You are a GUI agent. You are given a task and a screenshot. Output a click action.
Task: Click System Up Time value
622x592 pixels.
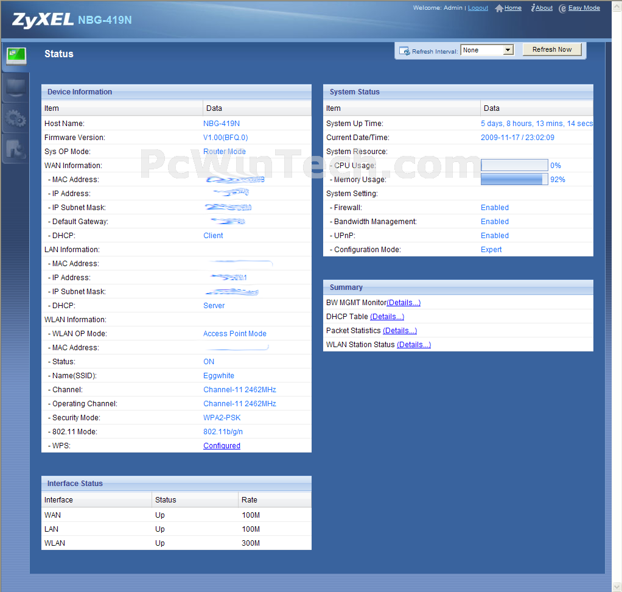click(x=537, y=124)
